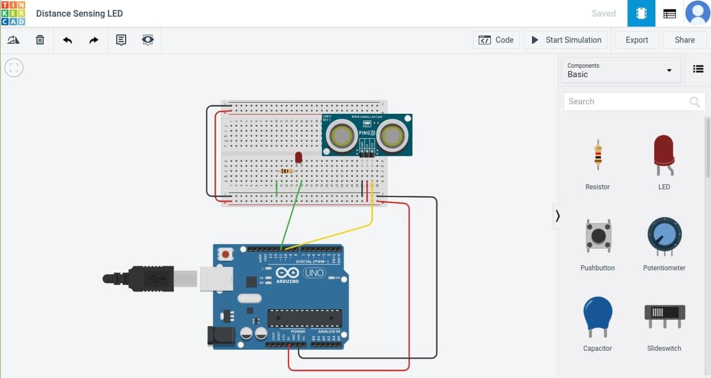Open the Code editor
The width and height of the screenshot is (711, 378).
point(497,40)
